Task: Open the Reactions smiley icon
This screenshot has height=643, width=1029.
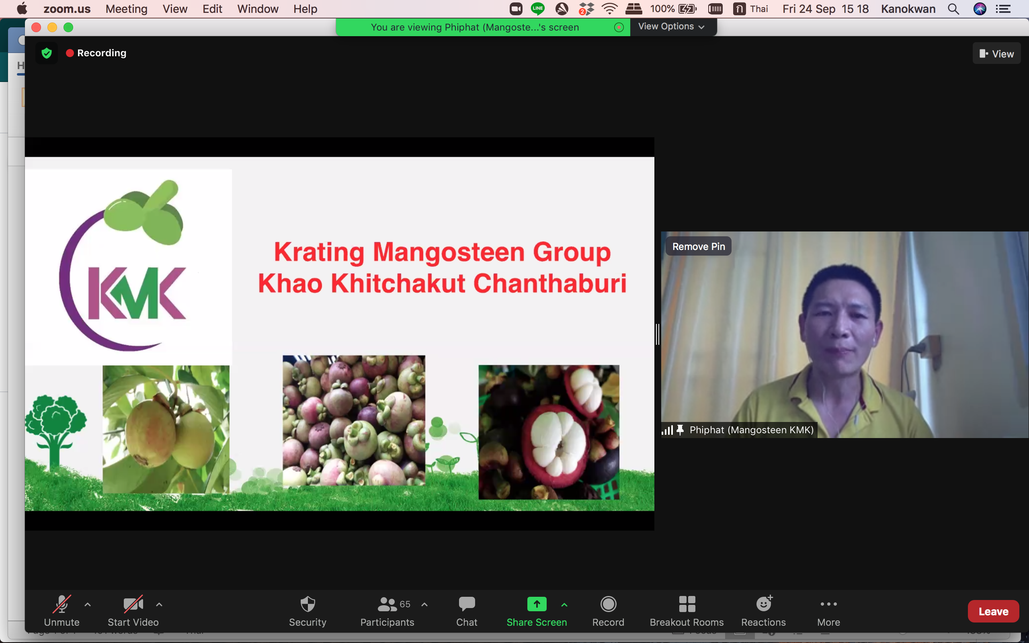Action: pos(764,604)
